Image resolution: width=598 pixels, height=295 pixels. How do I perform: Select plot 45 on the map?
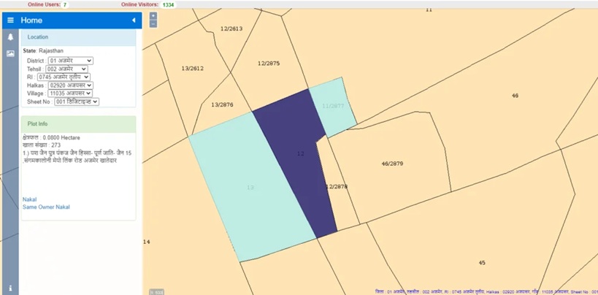(482, 263)
